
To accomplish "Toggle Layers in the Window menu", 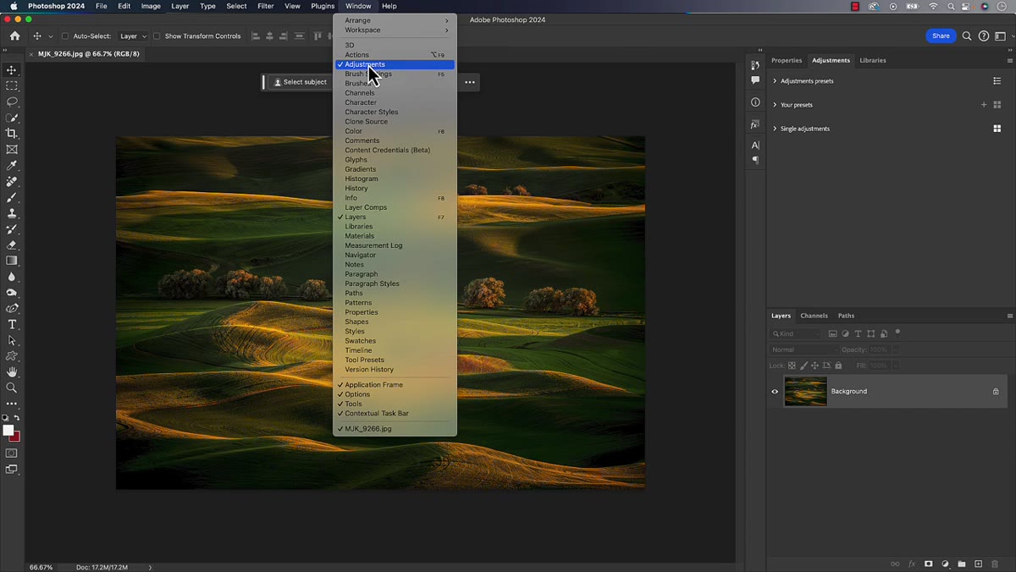I will pyautogui.click(x=395, y=217).
